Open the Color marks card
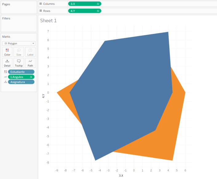The image size is (217, 179). [x=7, y=52]
